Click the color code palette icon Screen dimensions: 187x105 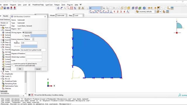137,12
